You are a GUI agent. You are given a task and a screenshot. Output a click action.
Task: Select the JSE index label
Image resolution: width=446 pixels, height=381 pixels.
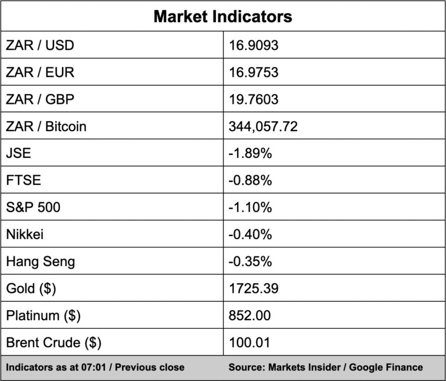pyautogui.click(x=18, y=153)
